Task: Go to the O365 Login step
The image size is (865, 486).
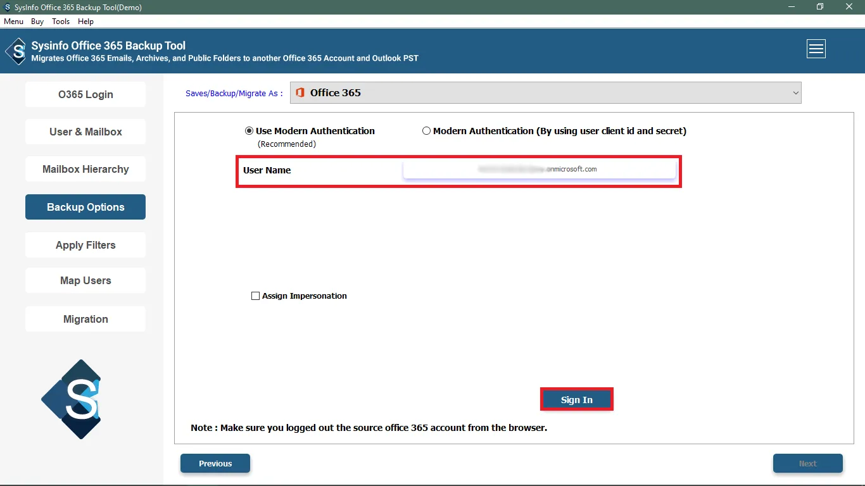Action: [x=85, y=94]
